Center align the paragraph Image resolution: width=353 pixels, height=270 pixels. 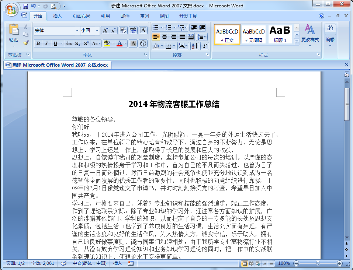(165, 36)
